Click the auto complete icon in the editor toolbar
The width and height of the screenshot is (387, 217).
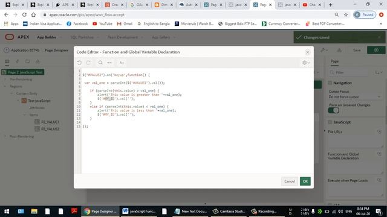click(122, 63)
